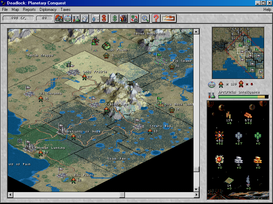Click the horizontal scrollbar left arrow
Image resolution: width=273 pixels, height=204 pixels.
(11, 195)
